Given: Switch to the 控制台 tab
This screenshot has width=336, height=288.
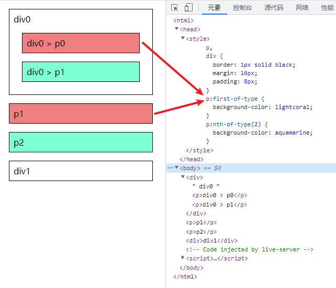Looking at the screenshot, I should point(242,8).
